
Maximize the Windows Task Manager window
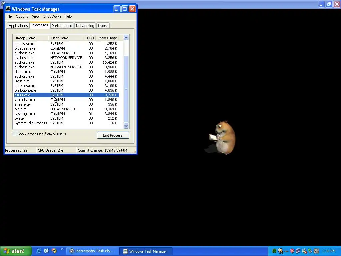coord(125,9)
